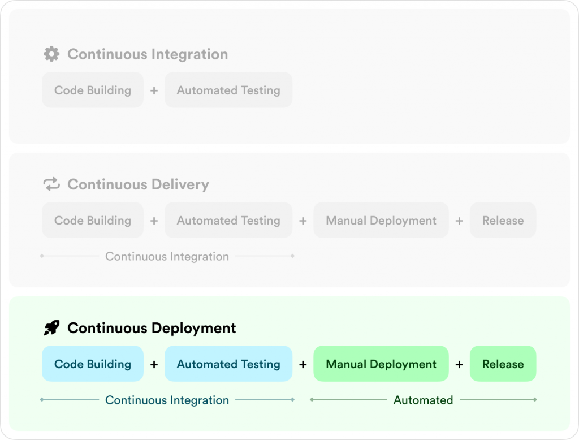
Task: Click plus sign between the top Integration chips
Action: [x=154, y=90]
